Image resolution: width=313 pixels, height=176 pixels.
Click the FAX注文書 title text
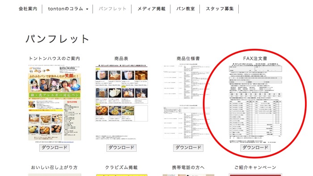click(x=255, y=58)
